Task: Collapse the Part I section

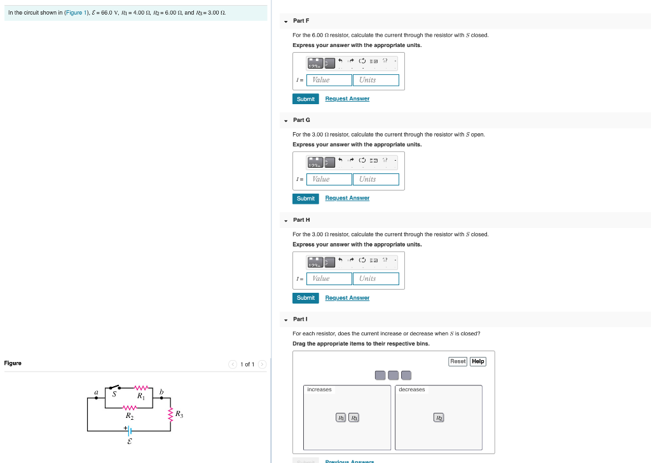Action: click(285, 319)
